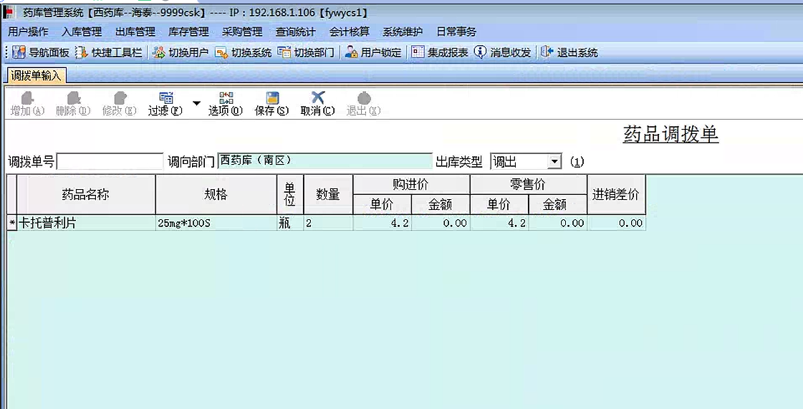Click the 药品调拨单 form title

[670, 135]
